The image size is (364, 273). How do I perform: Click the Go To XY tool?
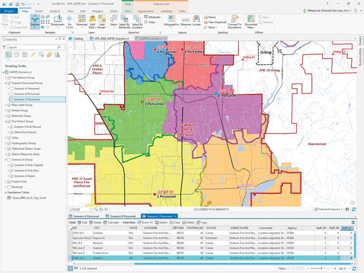point(69,22)
